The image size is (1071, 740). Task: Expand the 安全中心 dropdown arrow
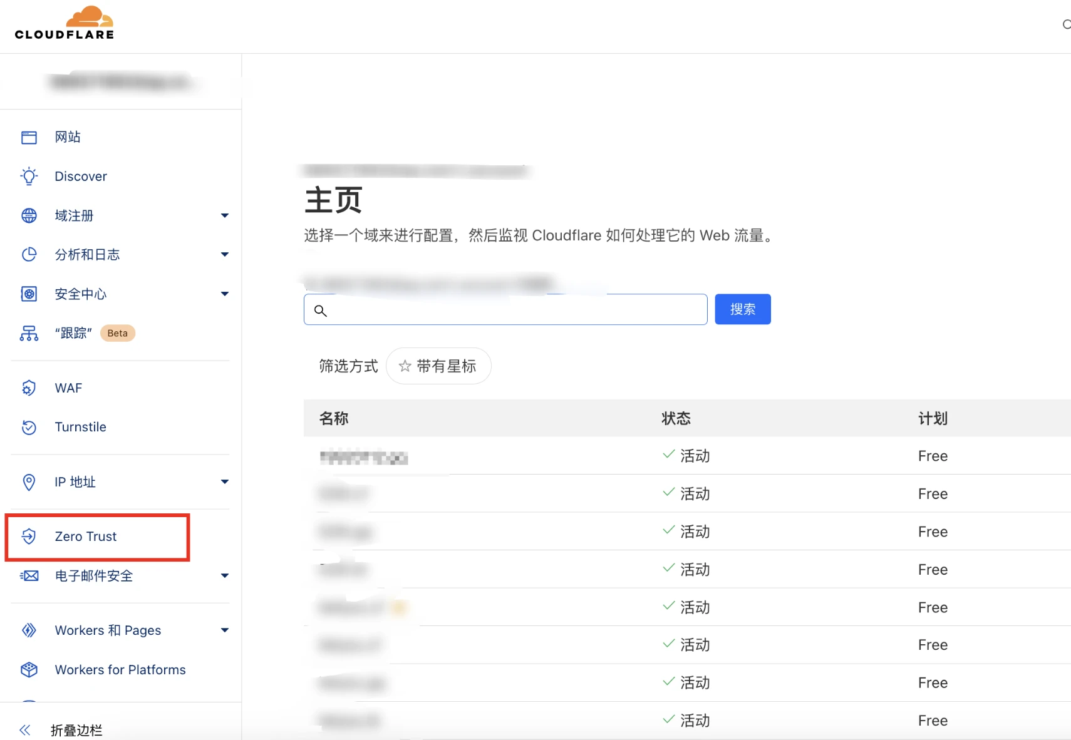[225, 294]
